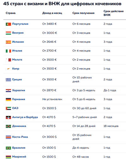Screen dimensions: 126x161
Task: Click the Spain flag icon
Action: pyautogui.click(x=9, y=42)
